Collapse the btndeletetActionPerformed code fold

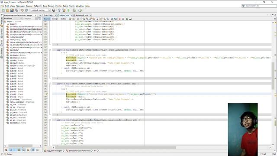pos(50,120)
